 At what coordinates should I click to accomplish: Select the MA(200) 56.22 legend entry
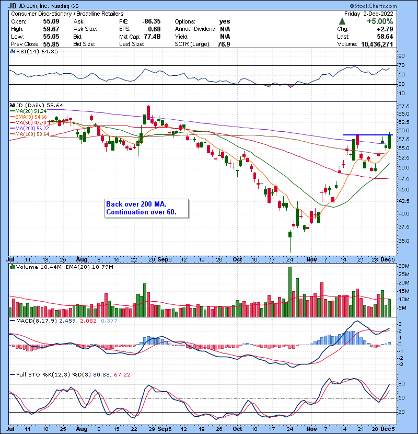(x=30, y=129)
